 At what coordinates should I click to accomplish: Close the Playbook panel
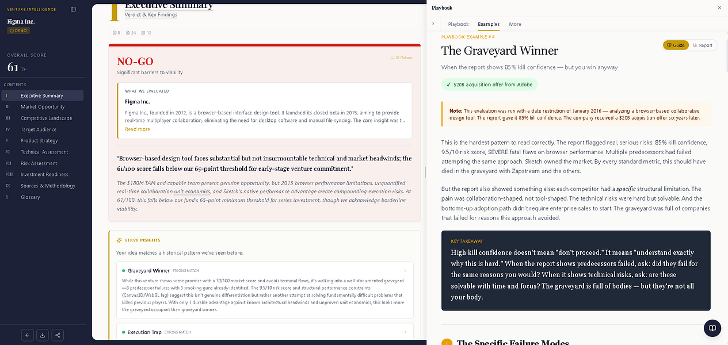click(719, 7)
